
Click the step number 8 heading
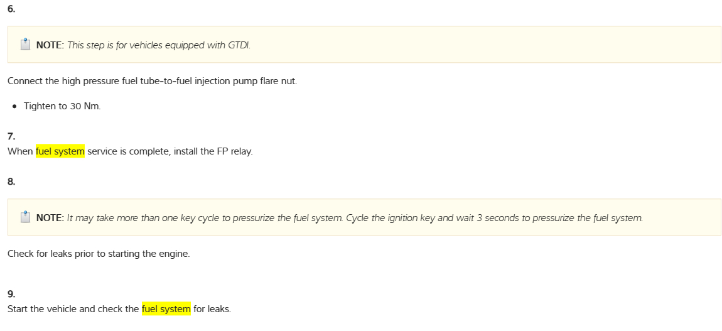[11, 182]
